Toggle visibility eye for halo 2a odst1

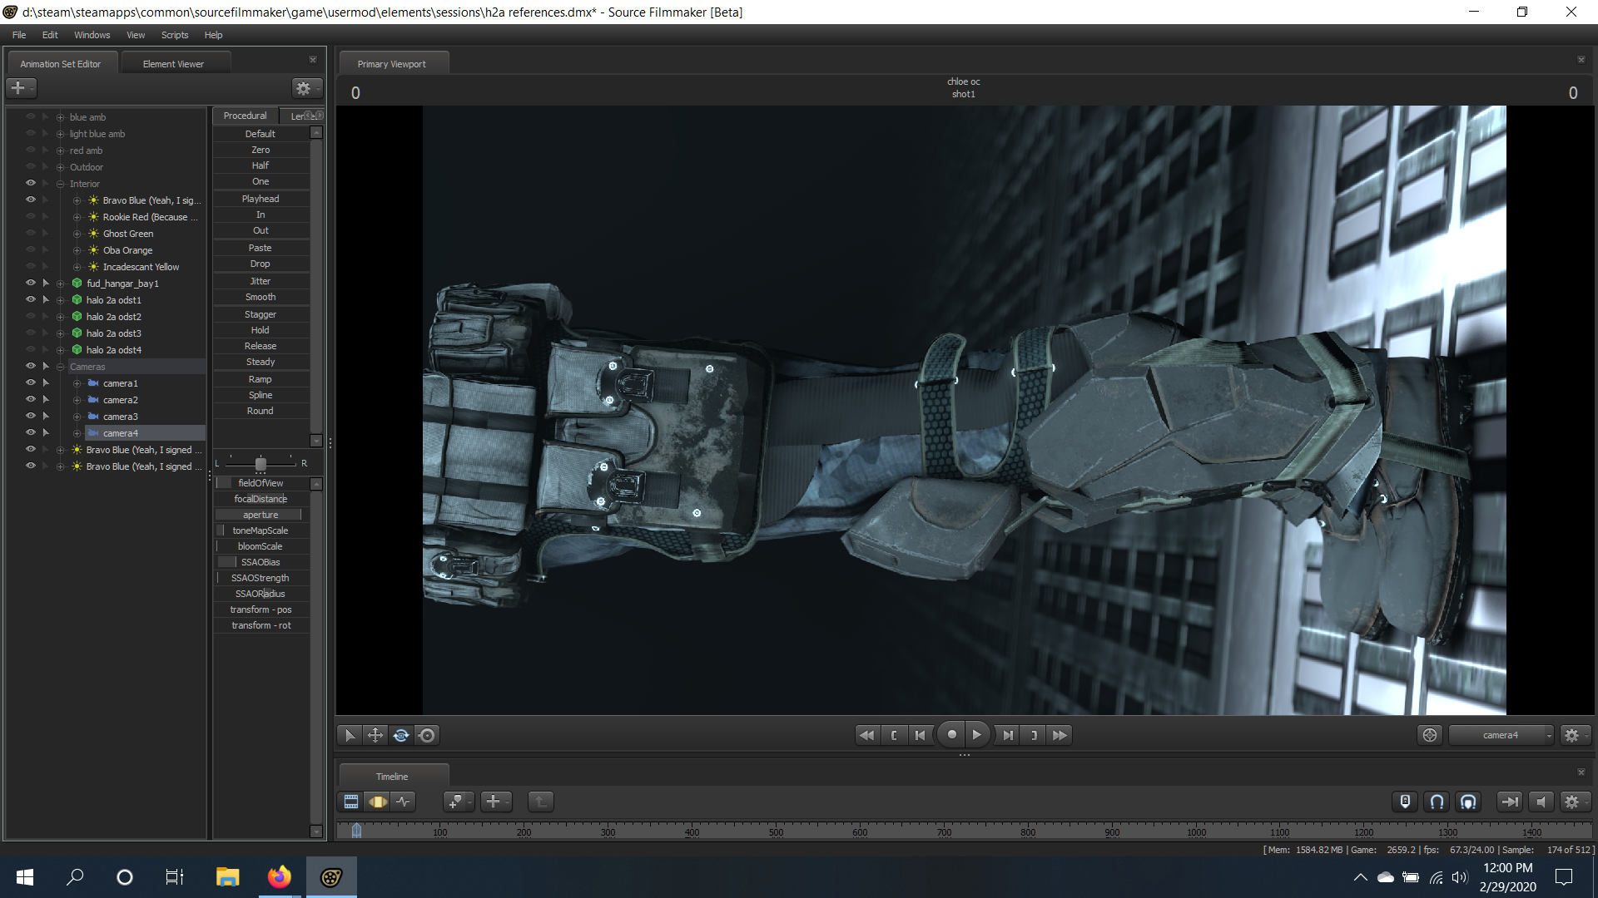point(31,299)
